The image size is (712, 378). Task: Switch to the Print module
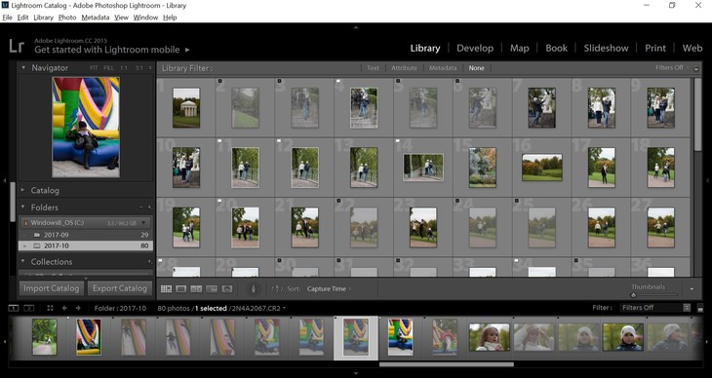[x=655, y=48]
